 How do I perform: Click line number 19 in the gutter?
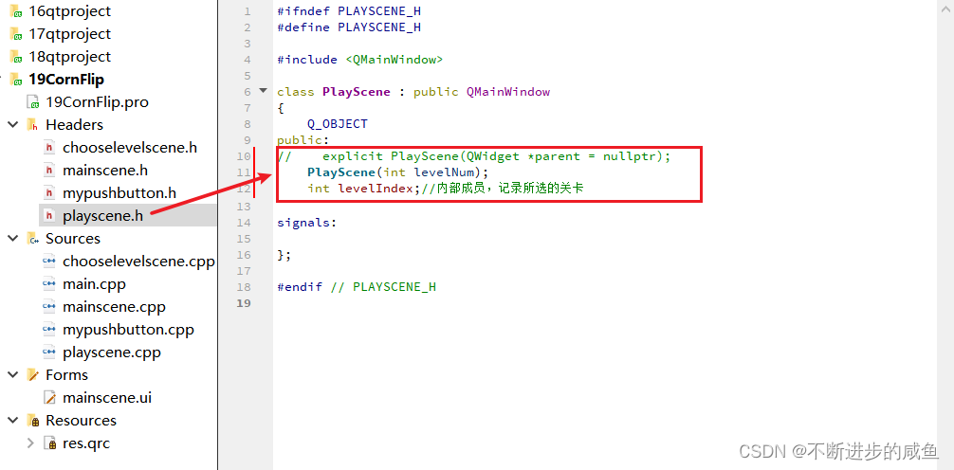244,303
